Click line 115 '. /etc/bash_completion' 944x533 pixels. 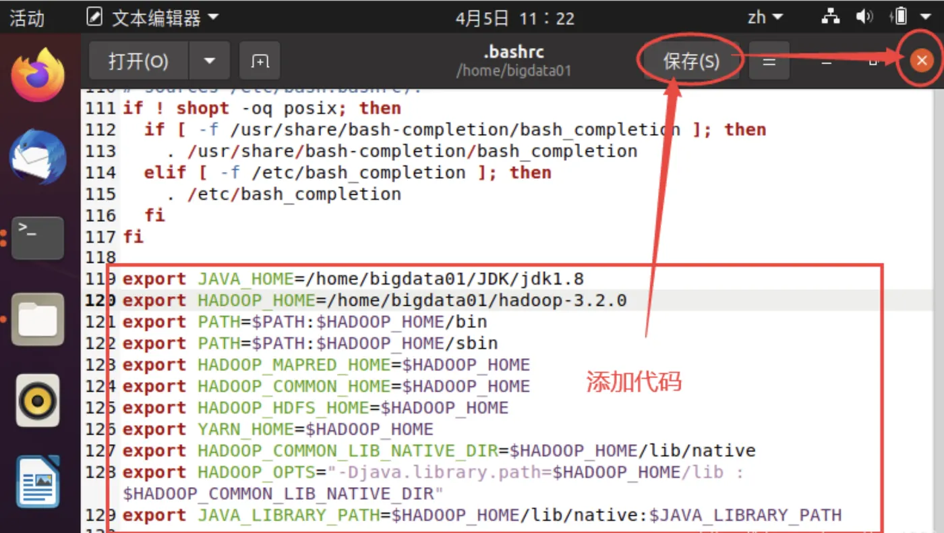pyautogui.click(x=283, y=194)
